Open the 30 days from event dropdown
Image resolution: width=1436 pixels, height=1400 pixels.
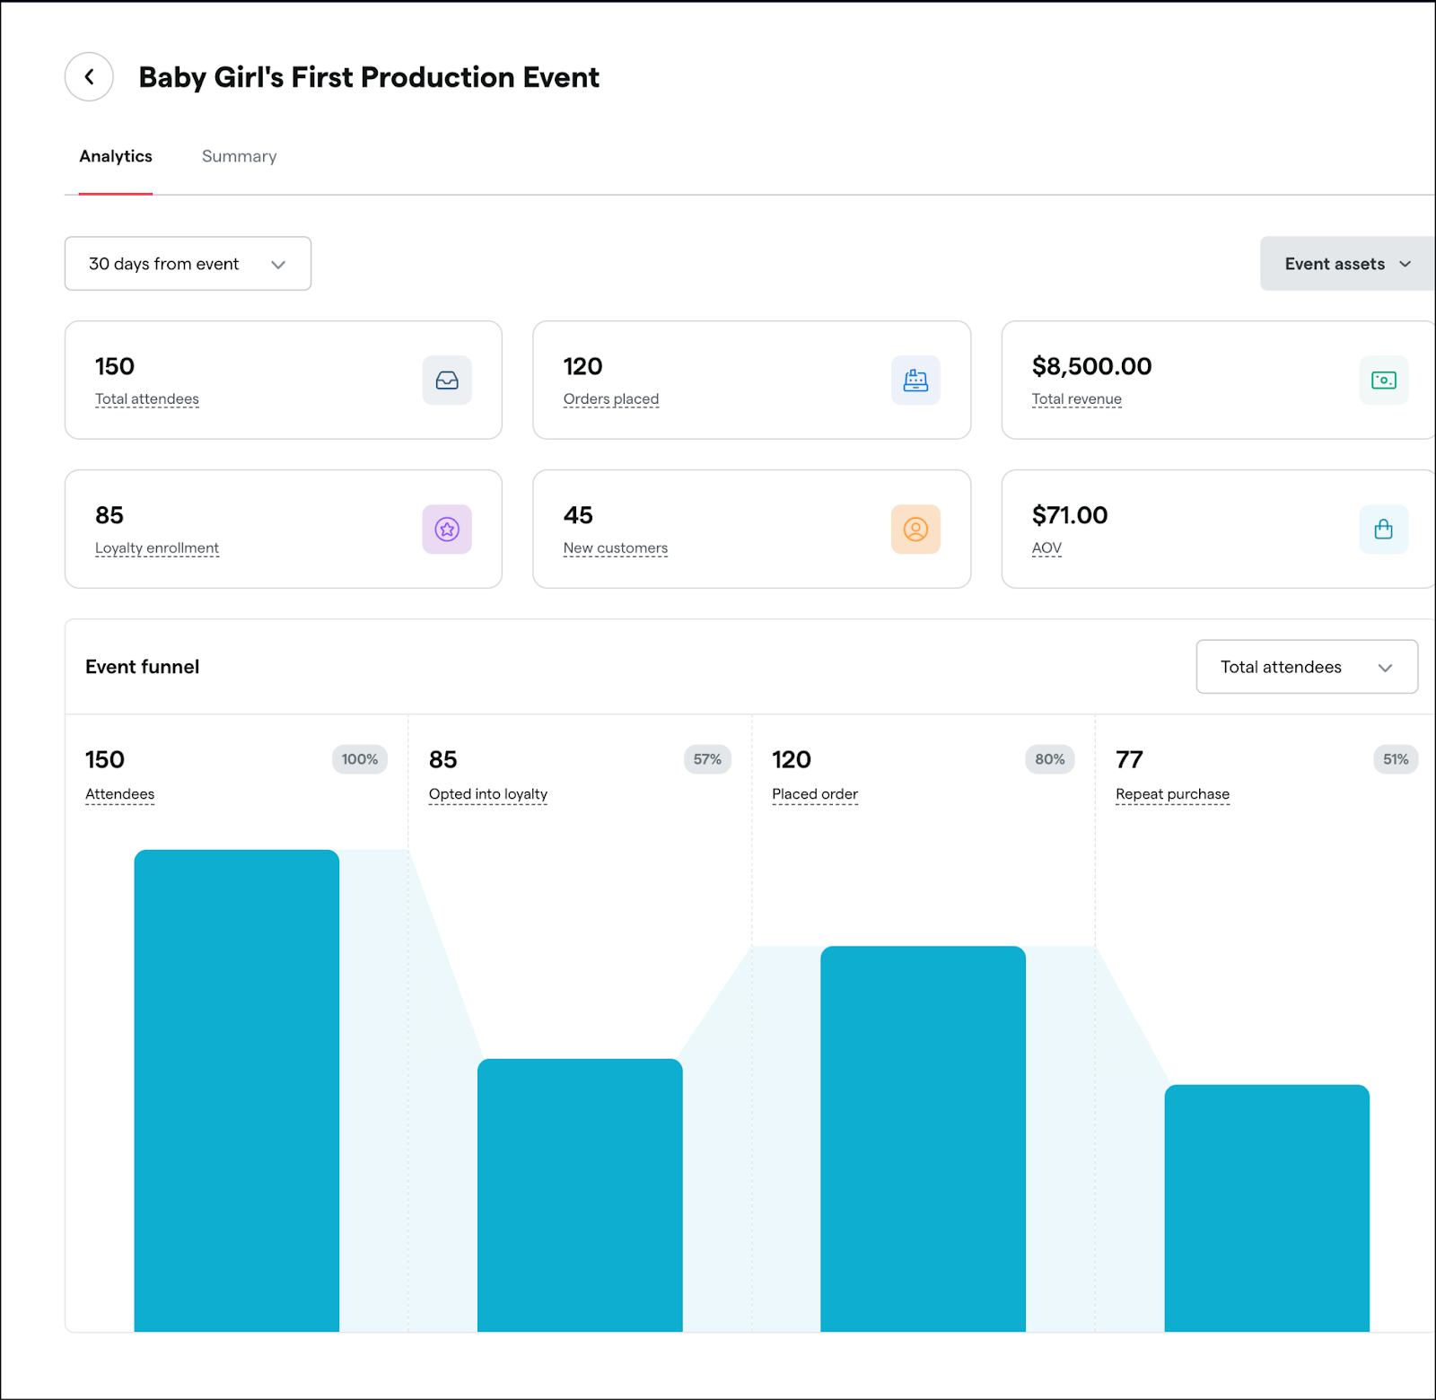[188, 264]
